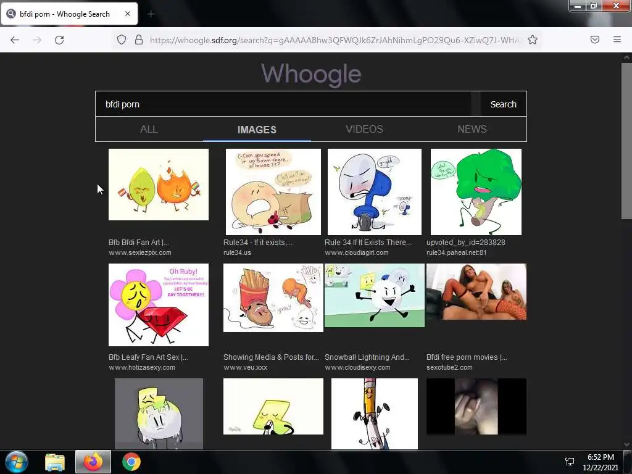Bookmark this page with the star icon

[533, 39]
